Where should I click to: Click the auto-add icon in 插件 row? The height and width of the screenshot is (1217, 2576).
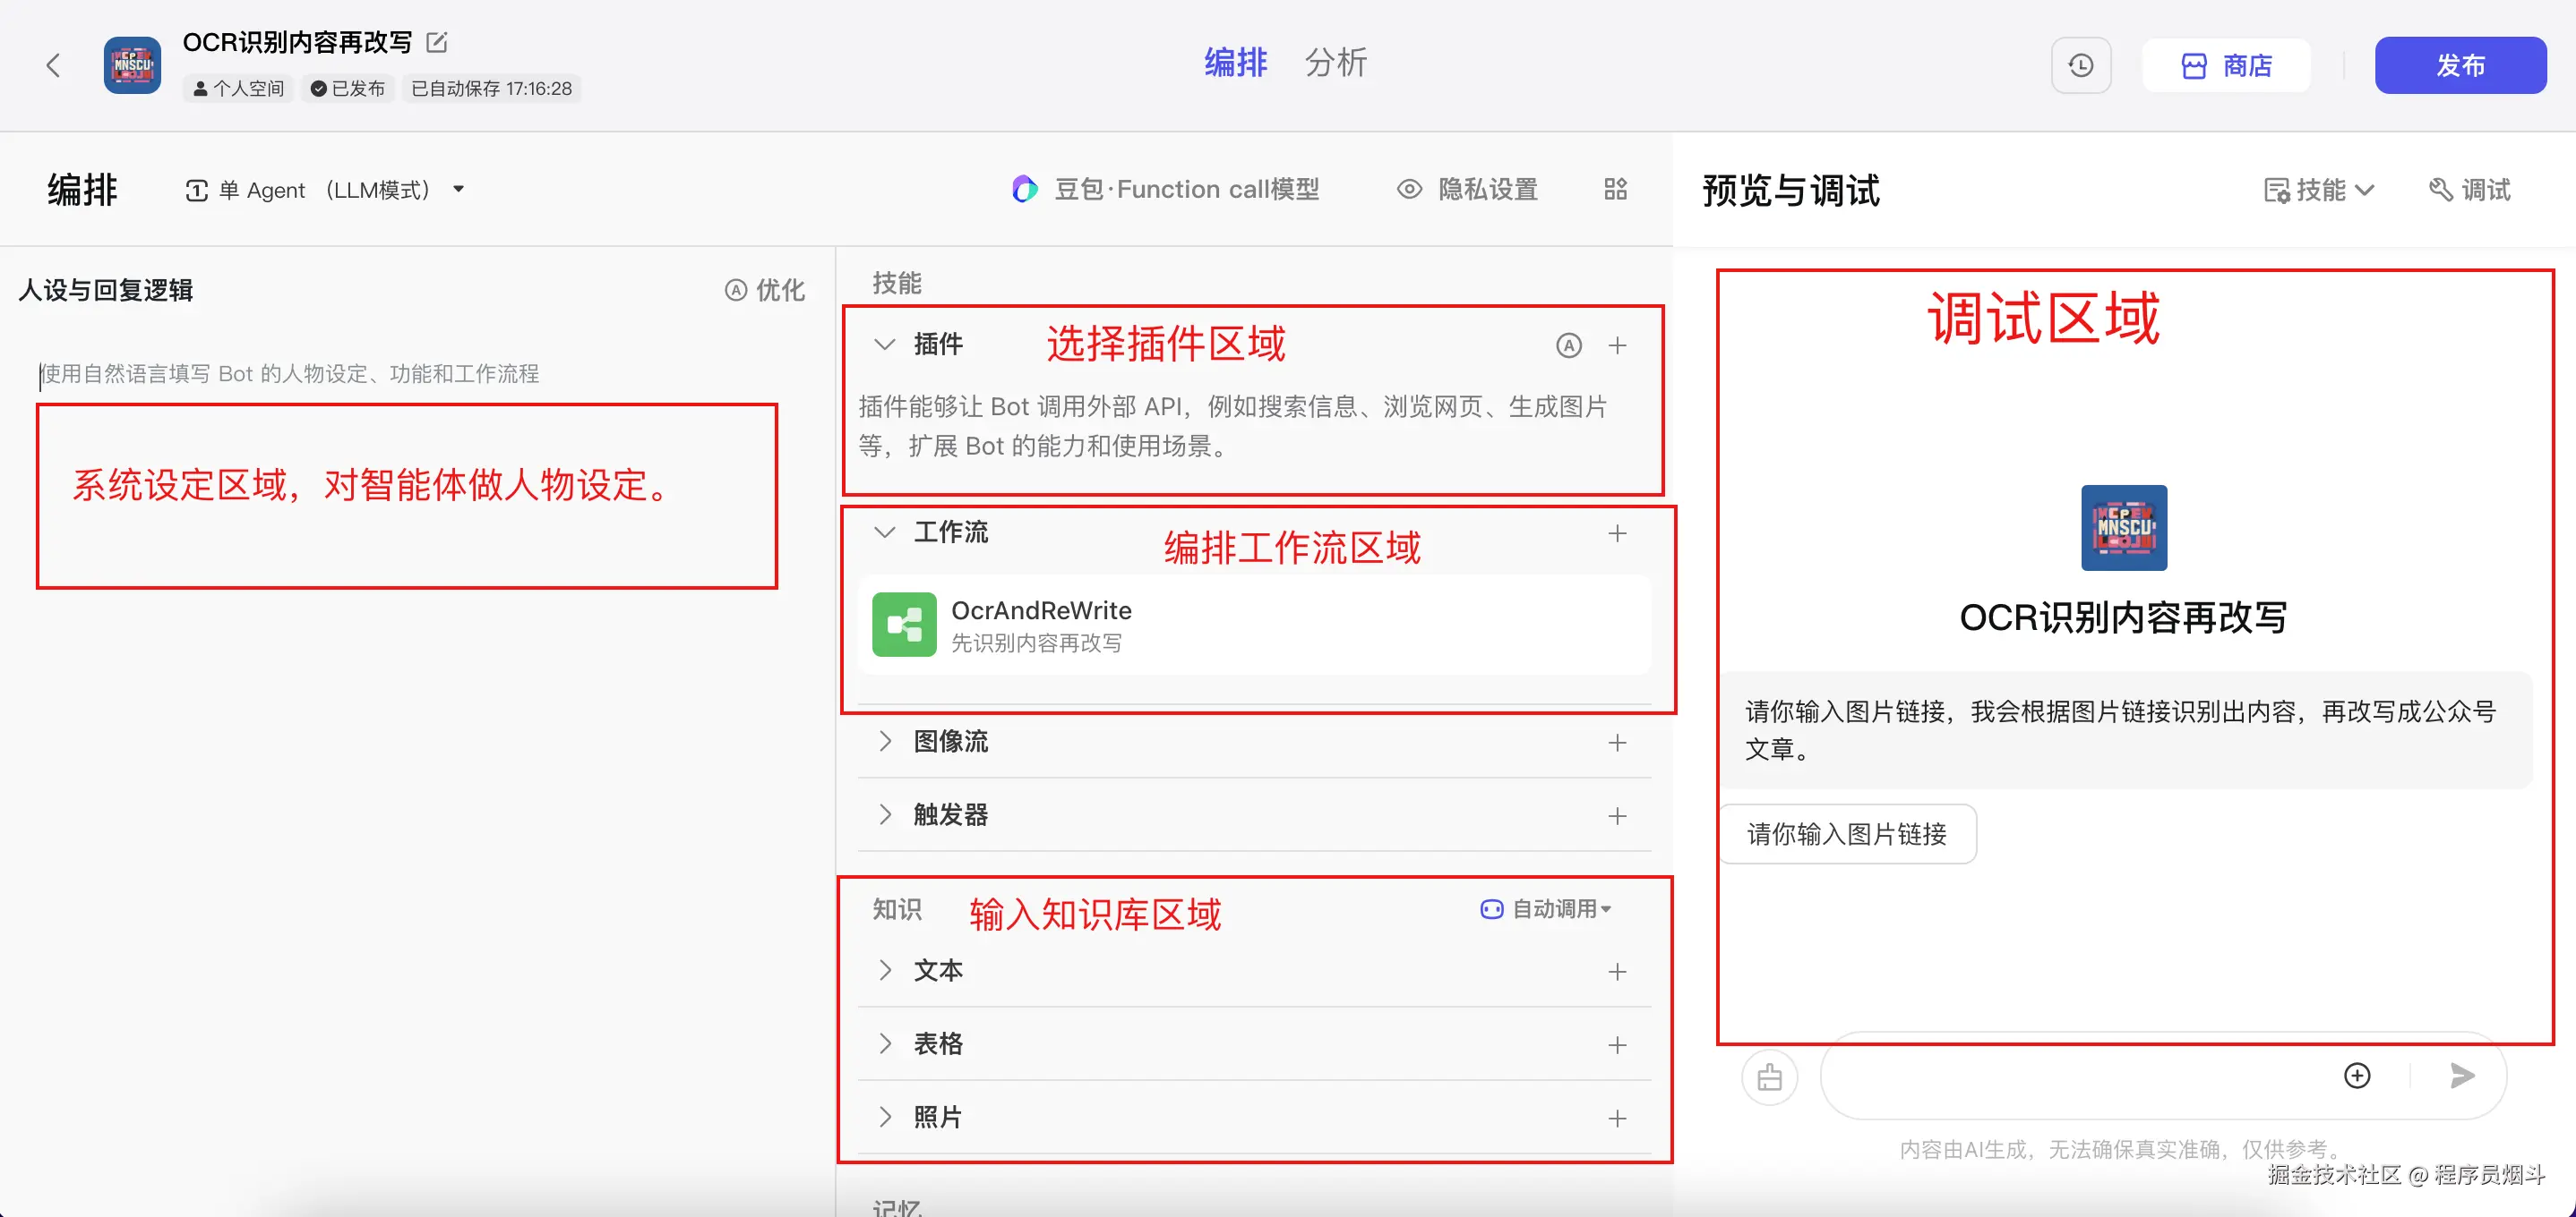[1568, 345]
